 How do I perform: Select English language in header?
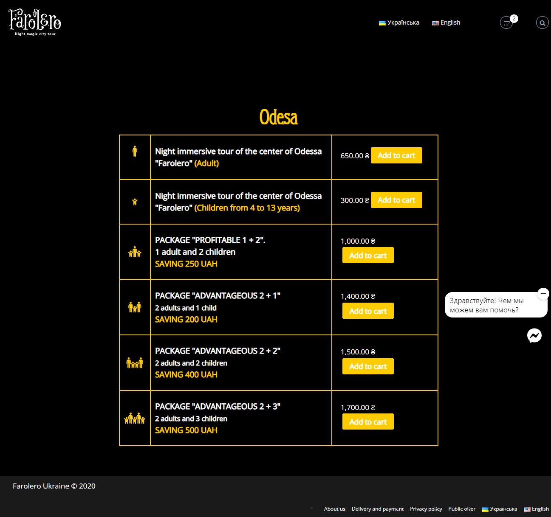(x=446, y=22)
